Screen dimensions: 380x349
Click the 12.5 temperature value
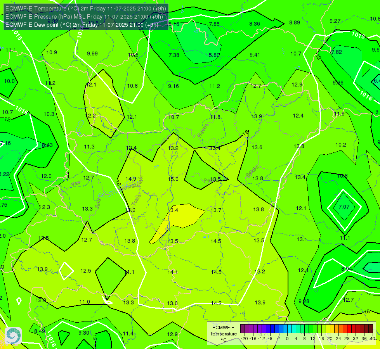pos(86,271)
